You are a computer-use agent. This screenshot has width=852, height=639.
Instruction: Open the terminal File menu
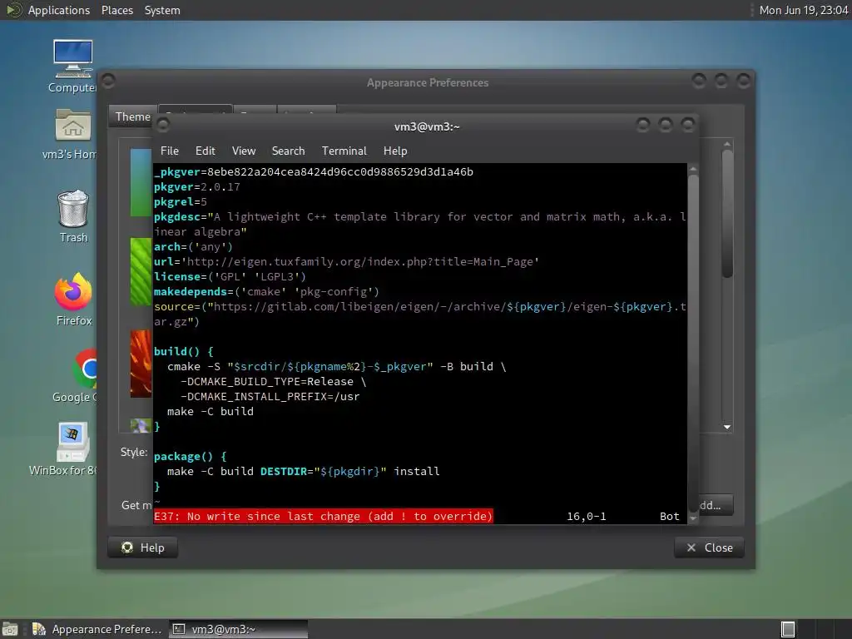(169, 151)
